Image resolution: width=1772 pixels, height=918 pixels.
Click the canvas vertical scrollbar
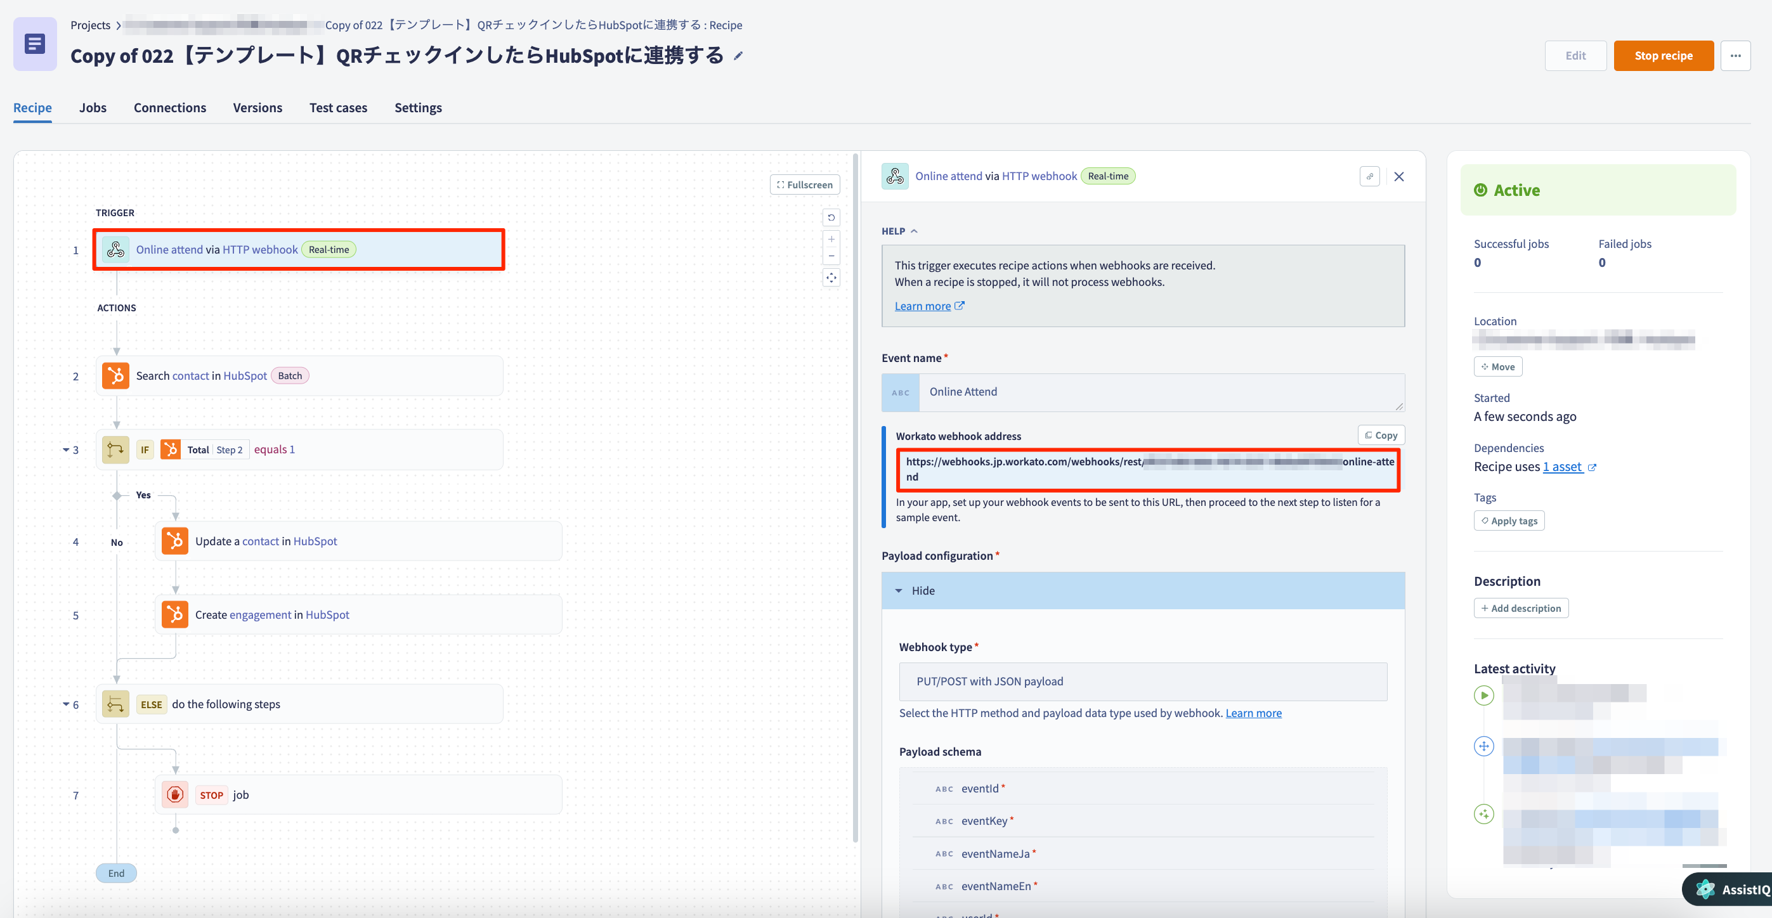coord(855,498)
